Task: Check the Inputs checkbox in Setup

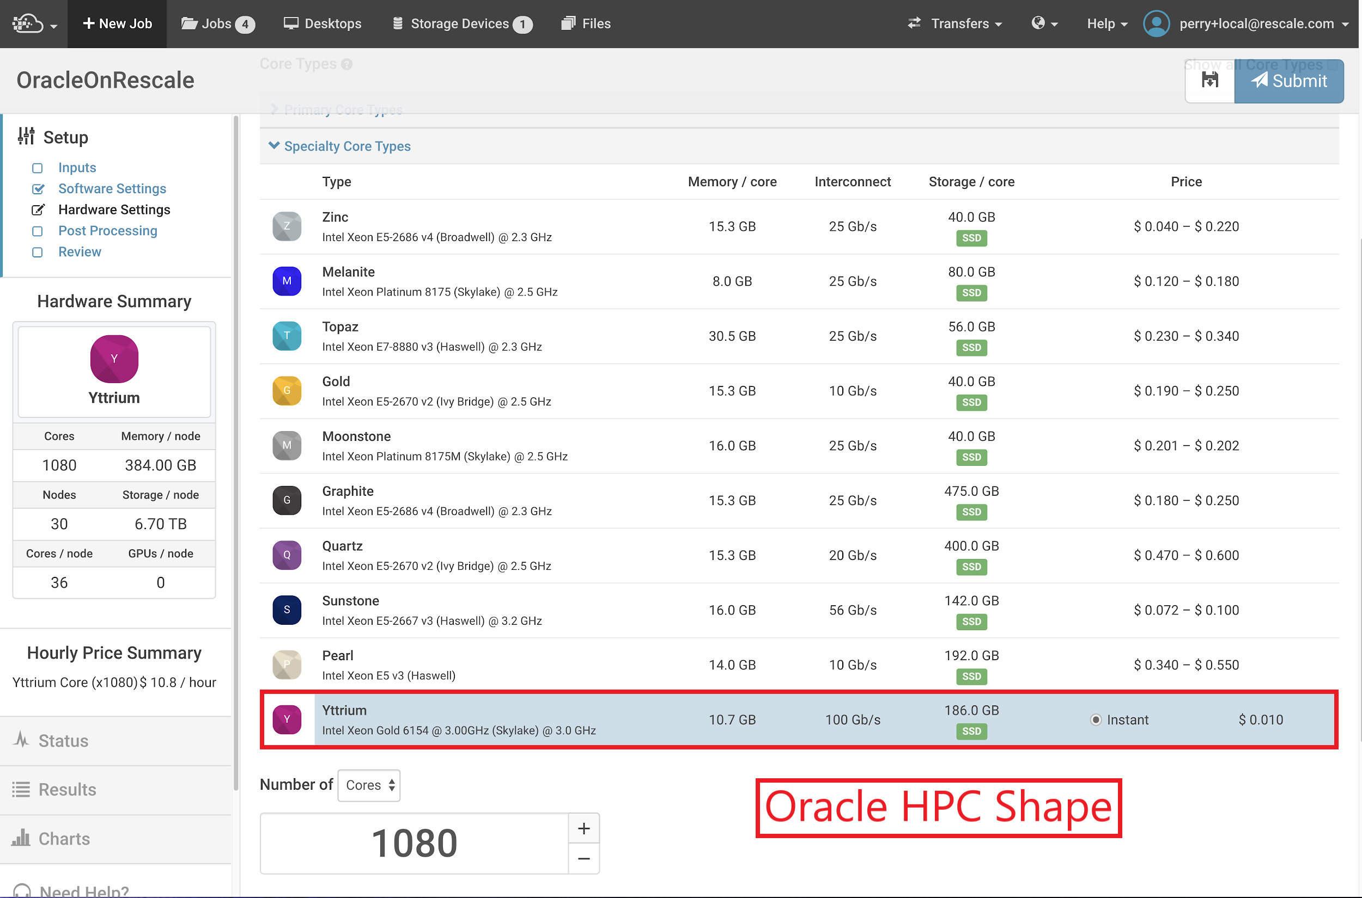Action: pyautogui.click(x=37, y=168)
